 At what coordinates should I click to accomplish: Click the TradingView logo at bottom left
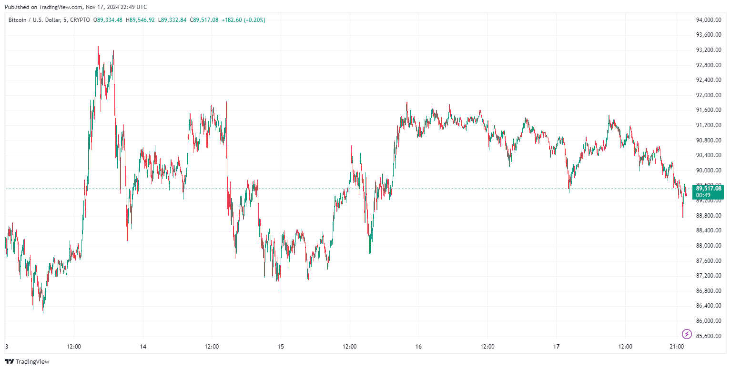point(27,362)
